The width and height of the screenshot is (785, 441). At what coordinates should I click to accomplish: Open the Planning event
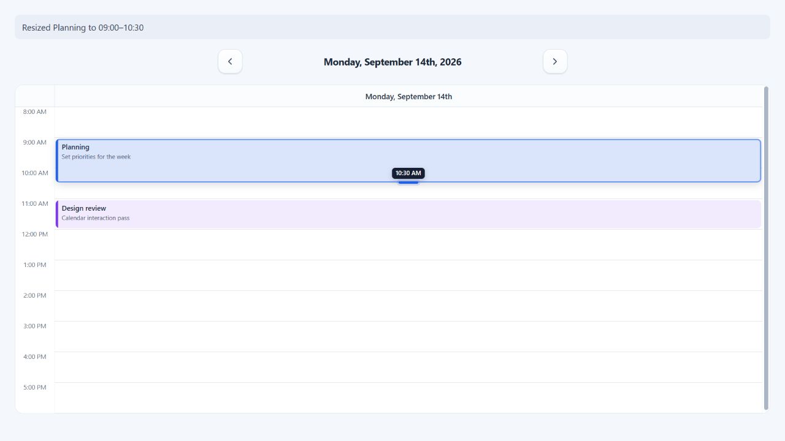(408, 160)
